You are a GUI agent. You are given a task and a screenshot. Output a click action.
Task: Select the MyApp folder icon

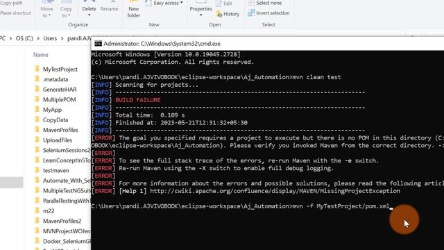coord(37,110)
